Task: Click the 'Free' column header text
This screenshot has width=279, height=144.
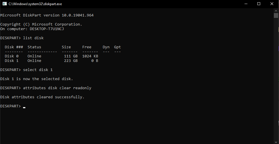Action: [x=87, y=47]
